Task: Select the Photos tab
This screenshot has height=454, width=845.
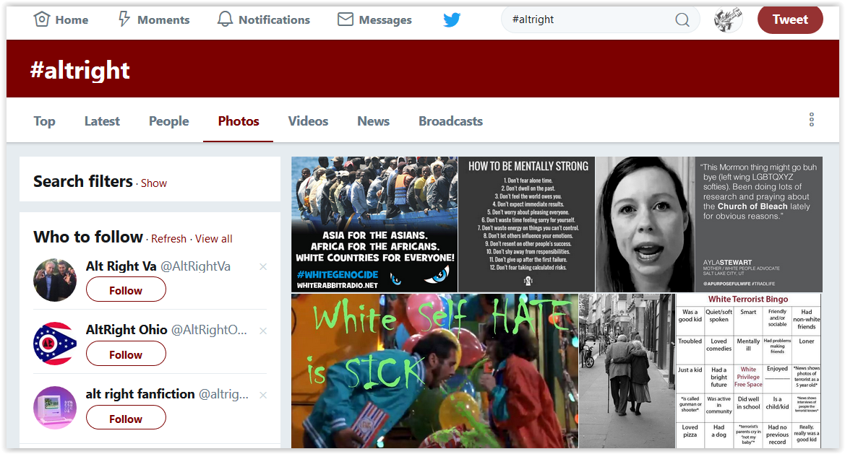Action: (x=239, y=121)
